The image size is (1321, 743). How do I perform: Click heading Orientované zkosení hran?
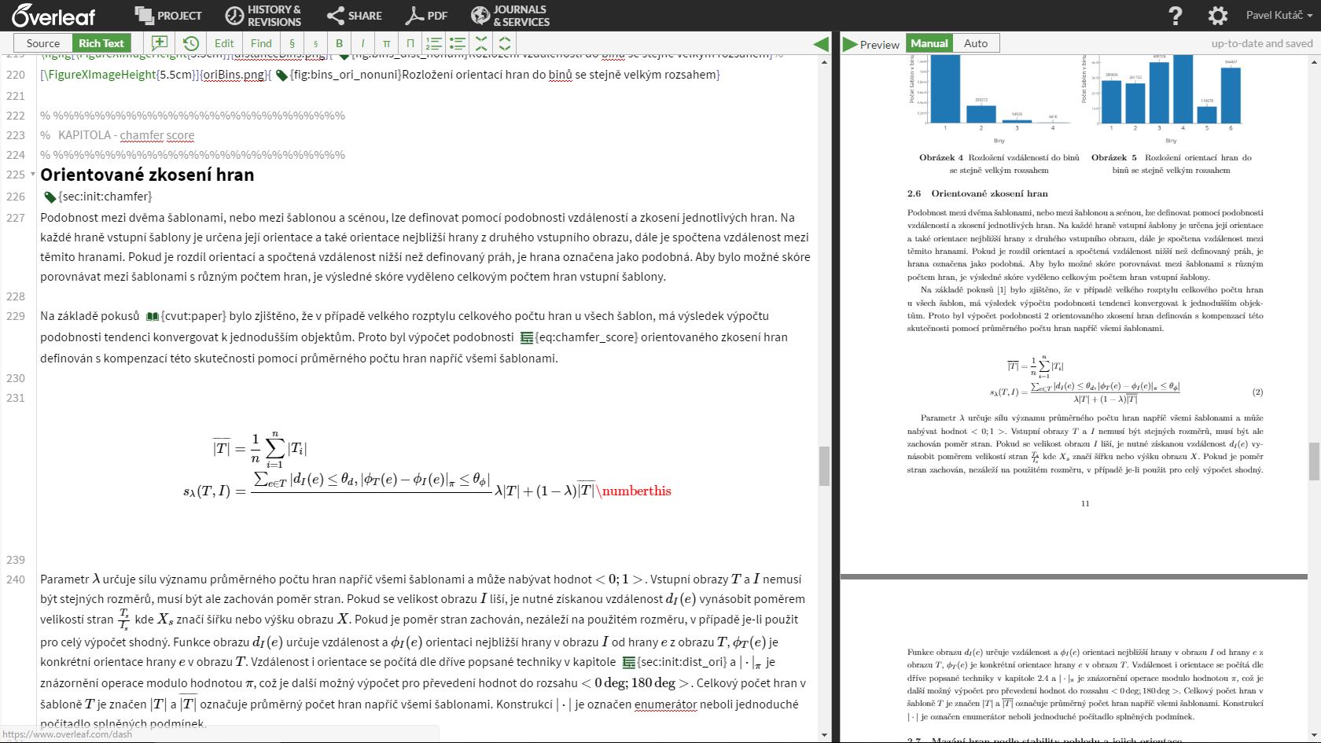[147, 175]
